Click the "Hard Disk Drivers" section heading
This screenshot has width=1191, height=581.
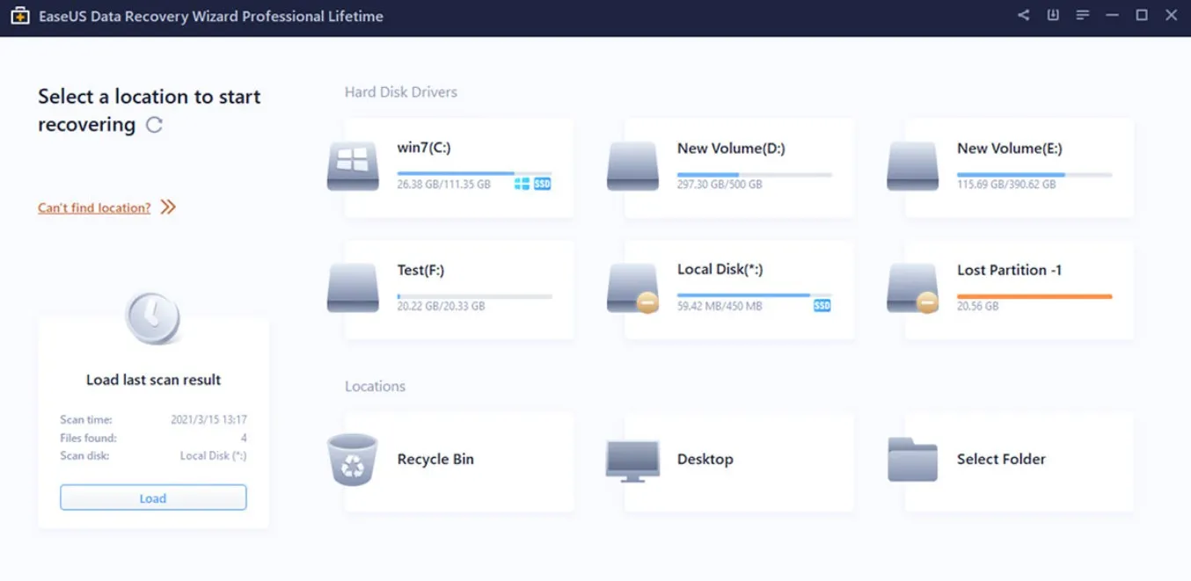point(401,91)
